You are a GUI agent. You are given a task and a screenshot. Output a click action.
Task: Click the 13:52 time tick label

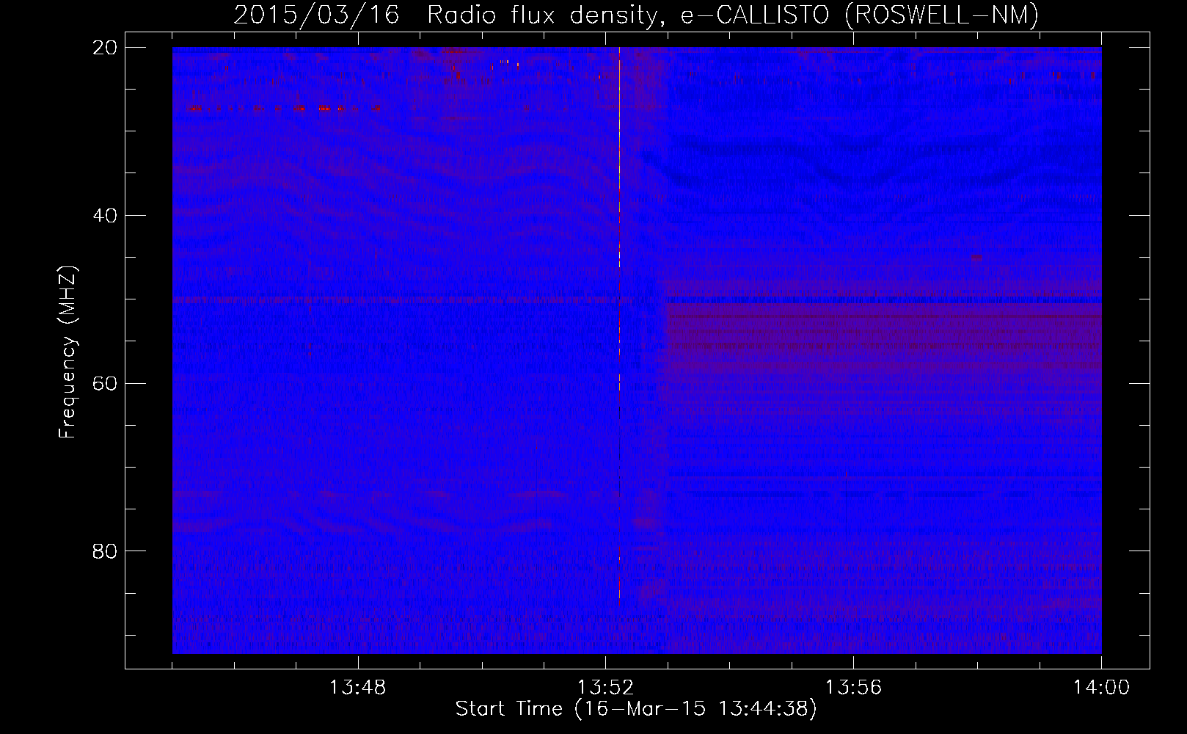605,688
